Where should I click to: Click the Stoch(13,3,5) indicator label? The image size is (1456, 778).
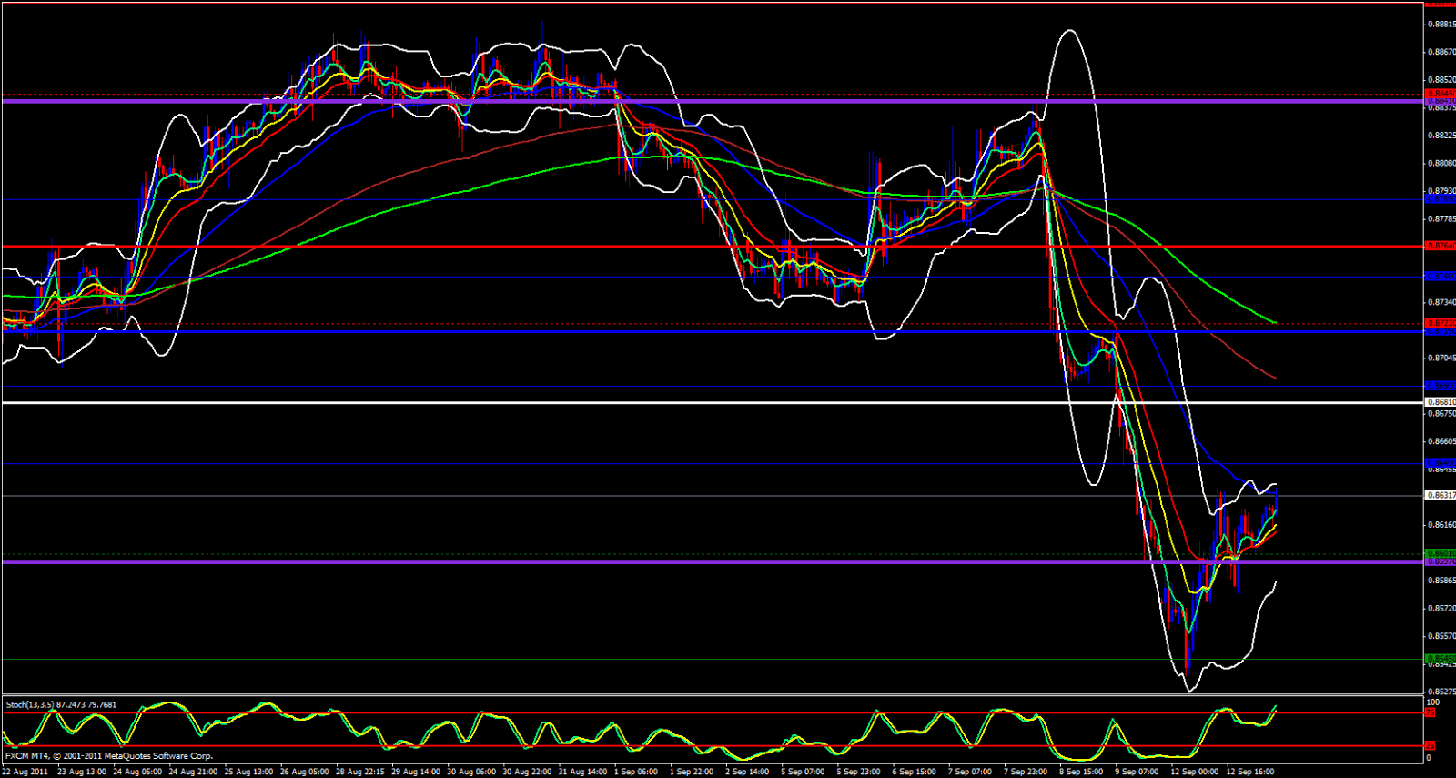click(x=61, y=704)
